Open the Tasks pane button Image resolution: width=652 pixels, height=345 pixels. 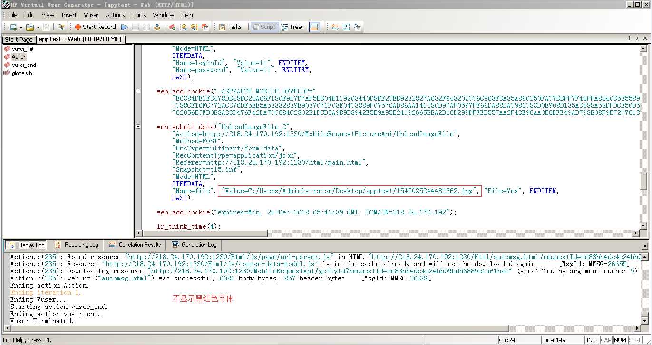point(230,27)
